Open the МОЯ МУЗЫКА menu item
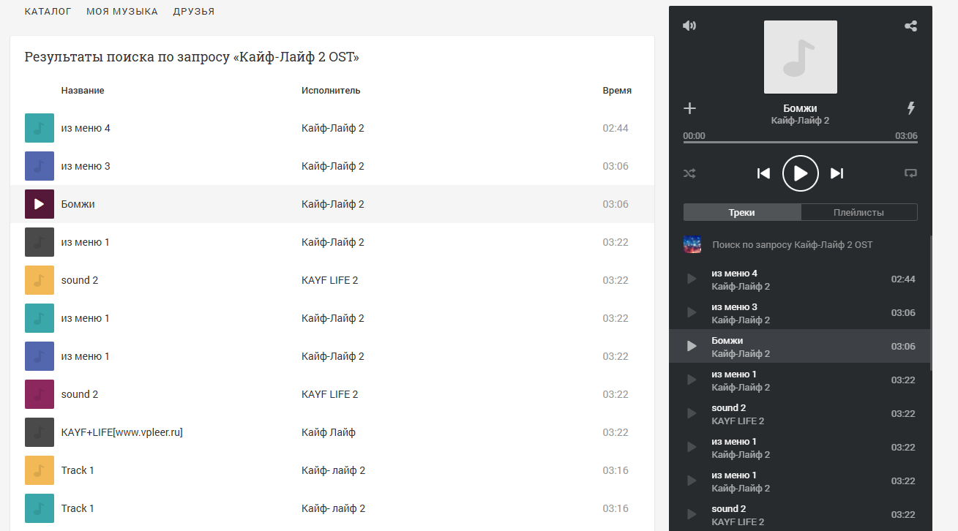 (x=122, y=12)
